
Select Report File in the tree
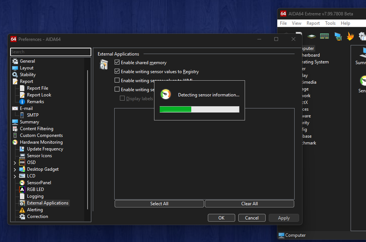(37, 88)
